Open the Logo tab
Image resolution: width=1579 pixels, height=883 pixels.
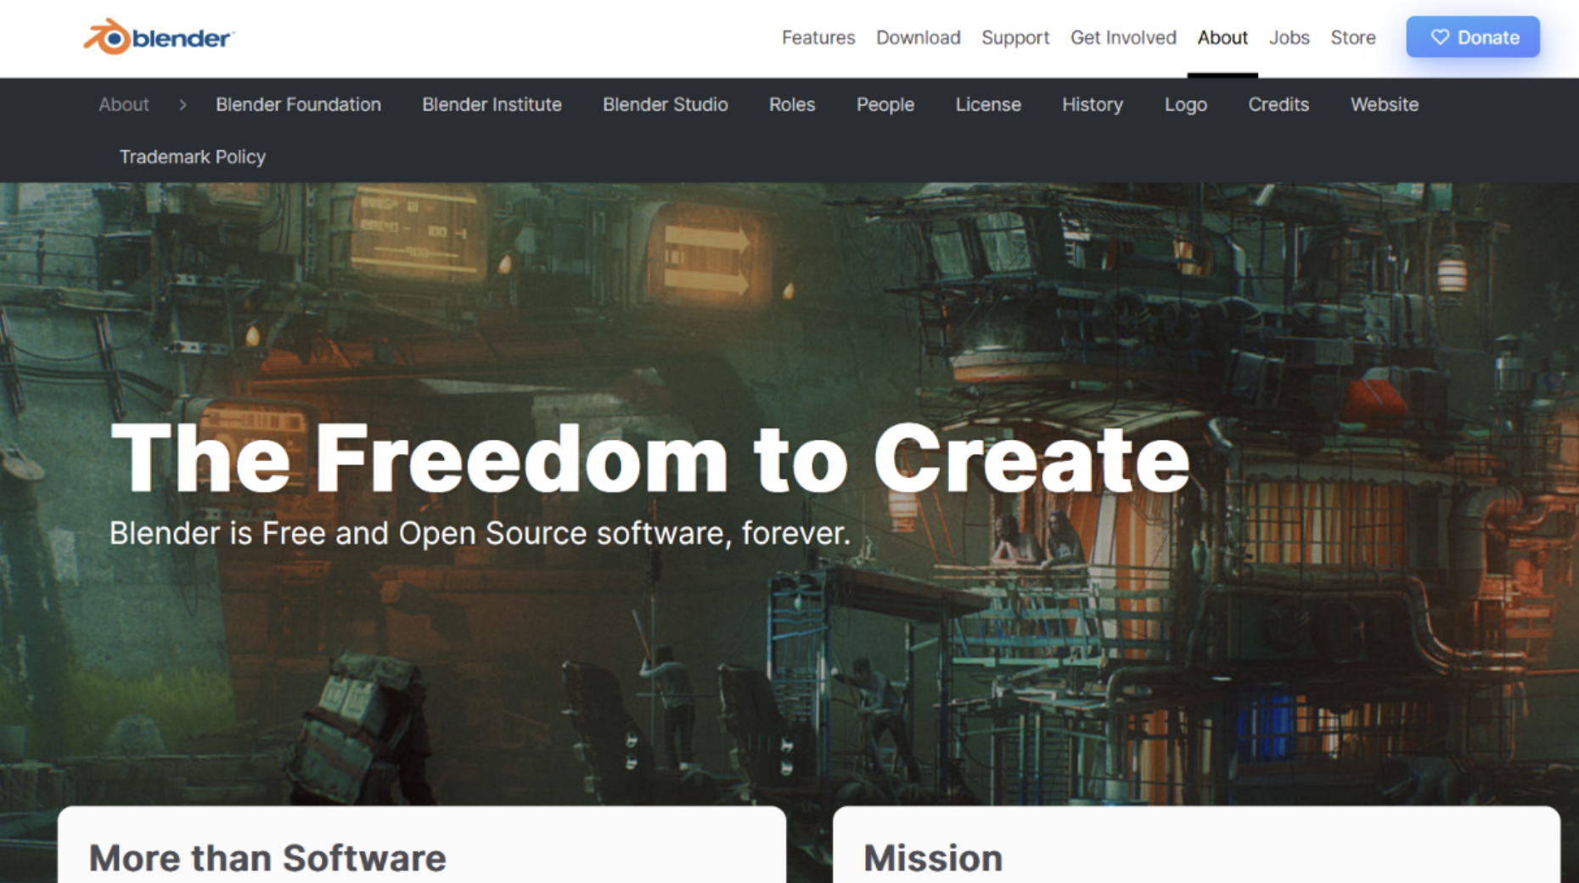[1186, 104]
